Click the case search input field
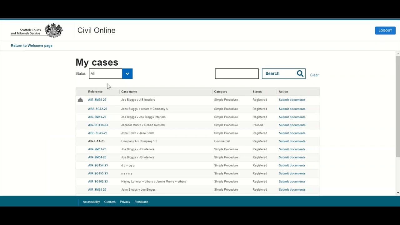400x225 pixels. pyautogui.click(x=237, y=74)
